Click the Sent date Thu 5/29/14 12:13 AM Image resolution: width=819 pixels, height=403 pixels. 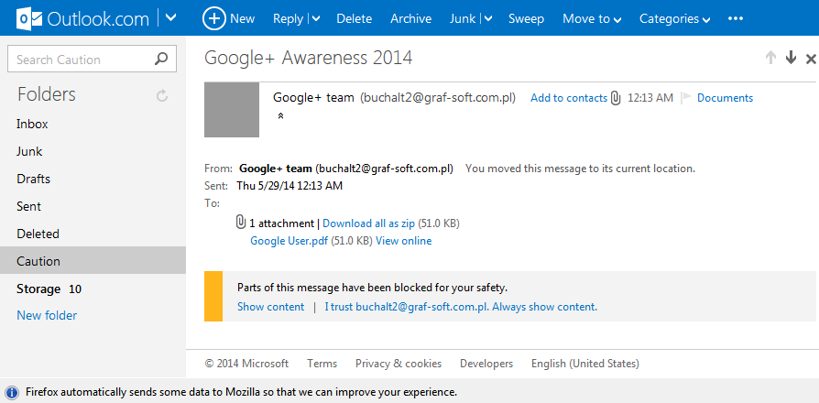point(289,185)
